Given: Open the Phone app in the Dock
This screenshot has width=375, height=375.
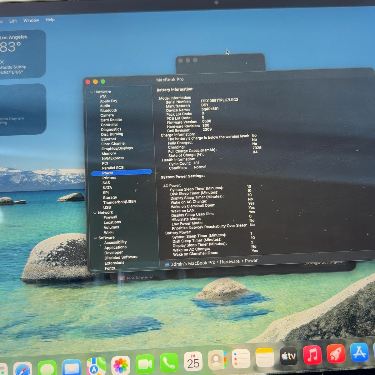Looking at the screenshot, I should pos(169,363).
